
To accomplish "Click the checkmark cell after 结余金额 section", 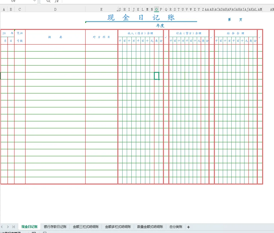I will tap(260, 37).
